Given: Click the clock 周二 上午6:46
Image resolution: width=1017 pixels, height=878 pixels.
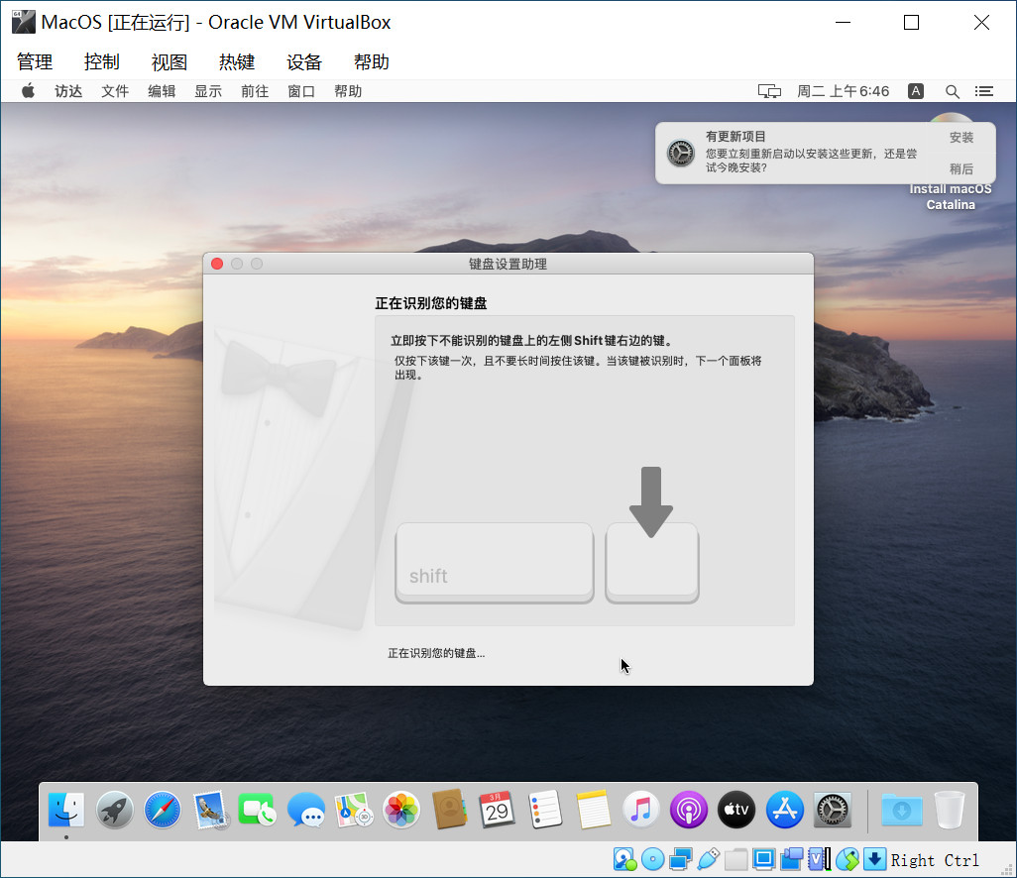Looking at the screenshot, I should pos(844,91).
